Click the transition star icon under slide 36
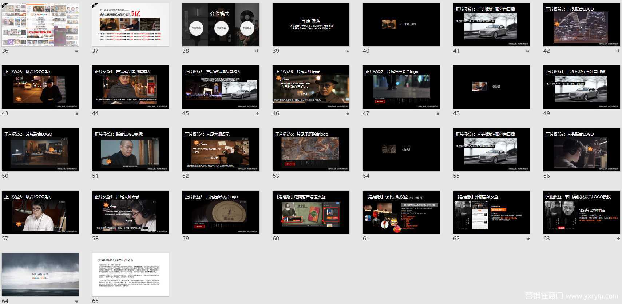The height and width of the screenshot is (304, 622). [76, 51]
